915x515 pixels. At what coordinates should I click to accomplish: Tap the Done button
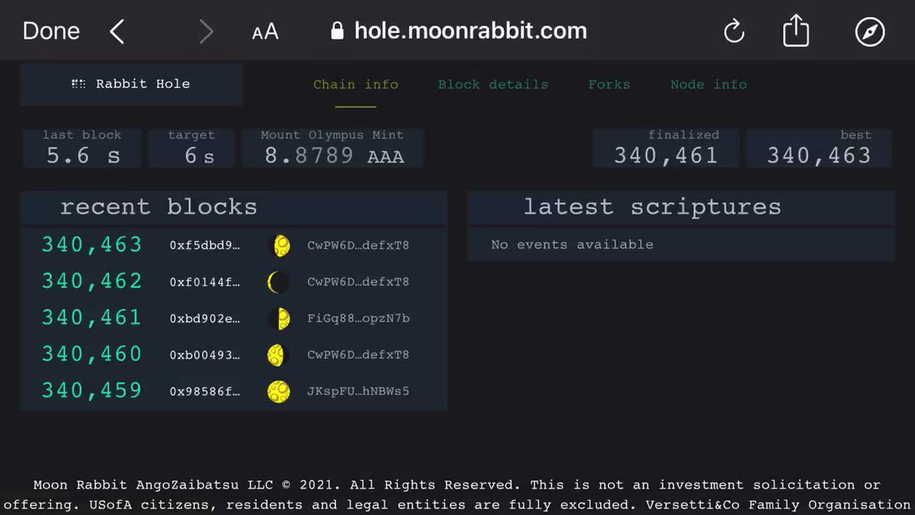(x=51, y=31)
